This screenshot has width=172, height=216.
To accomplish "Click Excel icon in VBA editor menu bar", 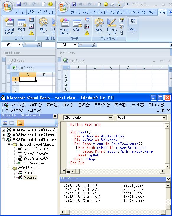I will point(6,105).
